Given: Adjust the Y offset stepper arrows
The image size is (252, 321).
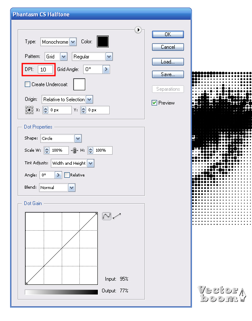Looking at the screenshot, I should [x=84, y=110].
